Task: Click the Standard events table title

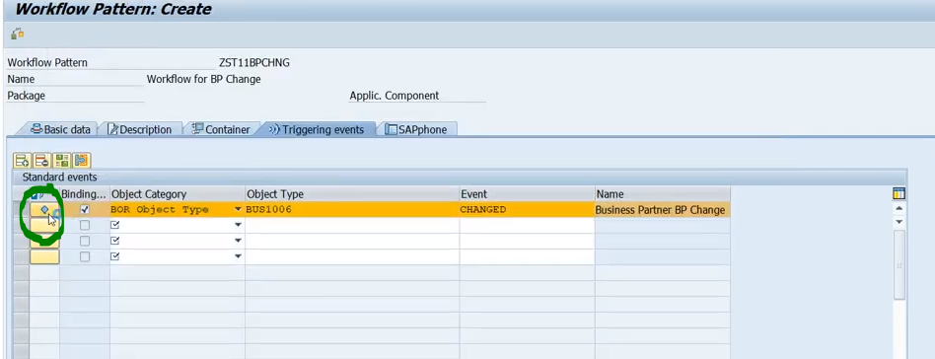Action: pos(59,178)
